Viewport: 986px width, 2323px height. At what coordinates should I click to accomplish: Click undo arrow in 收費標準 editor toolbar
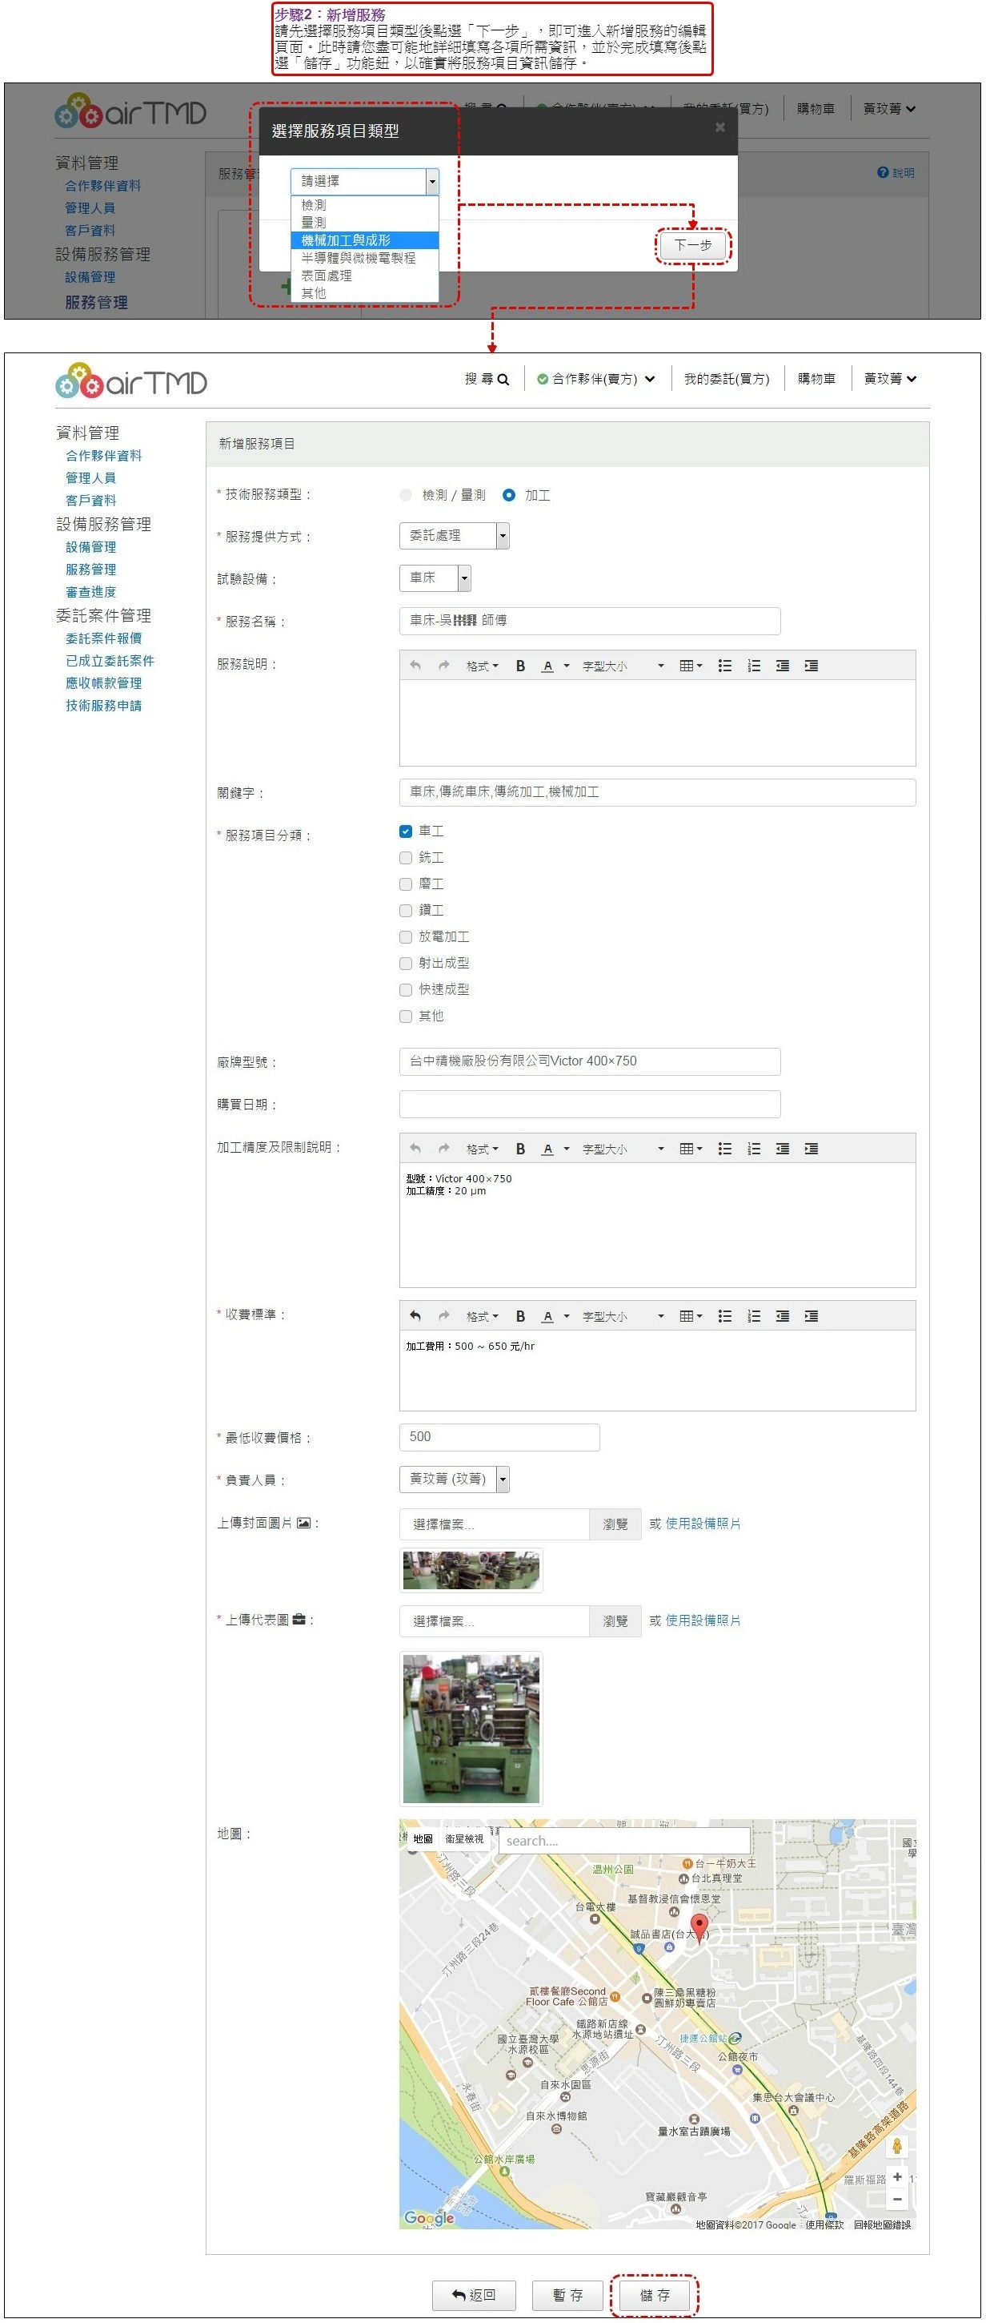click(415, 1316)
